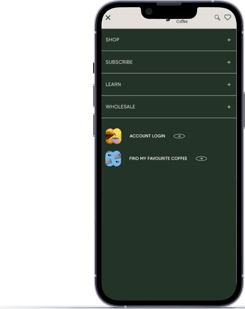Expand the SHOP section plus icon
The image size is (245, 309).
[x=229, y=40]
